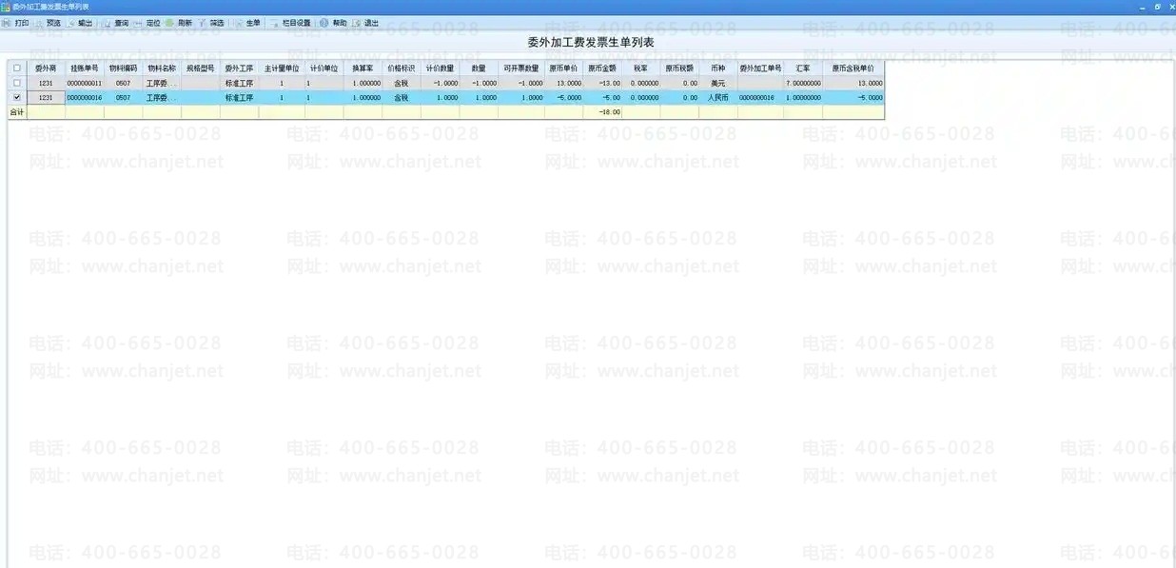The width and height of the screenshot is (1176, 568).
Task: Click the 可开票数量 column header
Action: pos(521,69)
